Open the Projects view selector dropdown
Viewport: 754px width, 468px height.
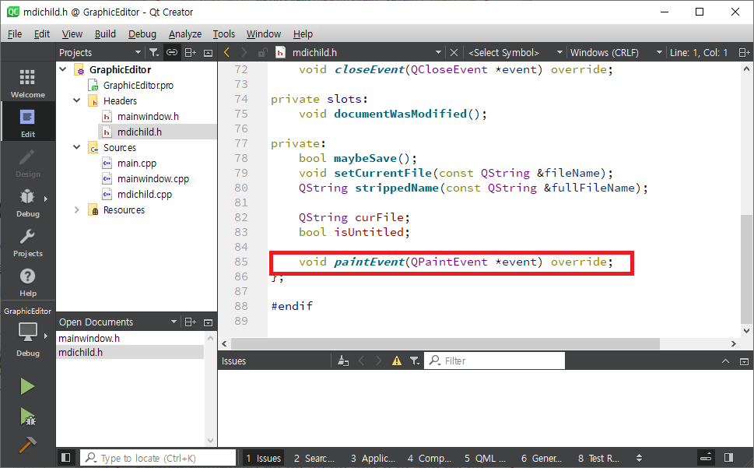138,52
